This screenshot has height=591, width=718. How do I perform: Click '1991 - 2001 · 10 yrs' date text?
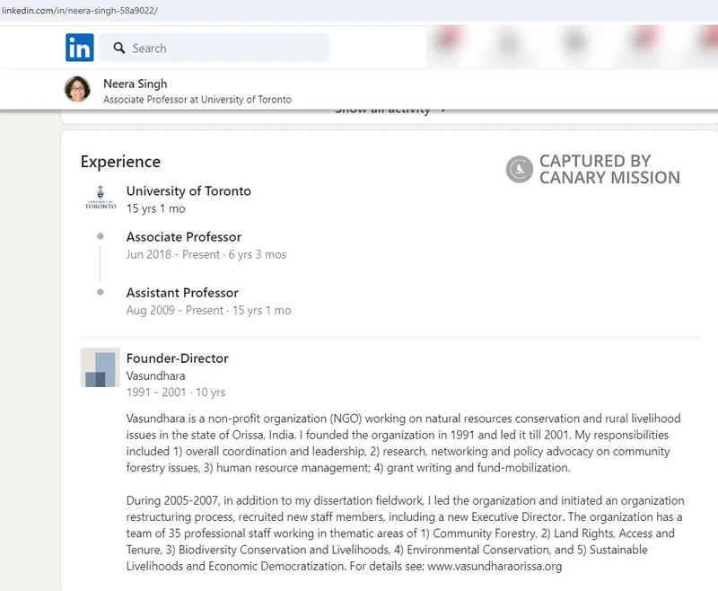pos(176,393)
